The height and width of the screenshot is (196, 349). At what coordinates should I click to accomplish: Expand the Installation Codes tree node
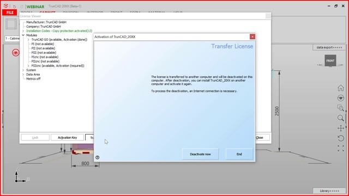coord(23,31)
